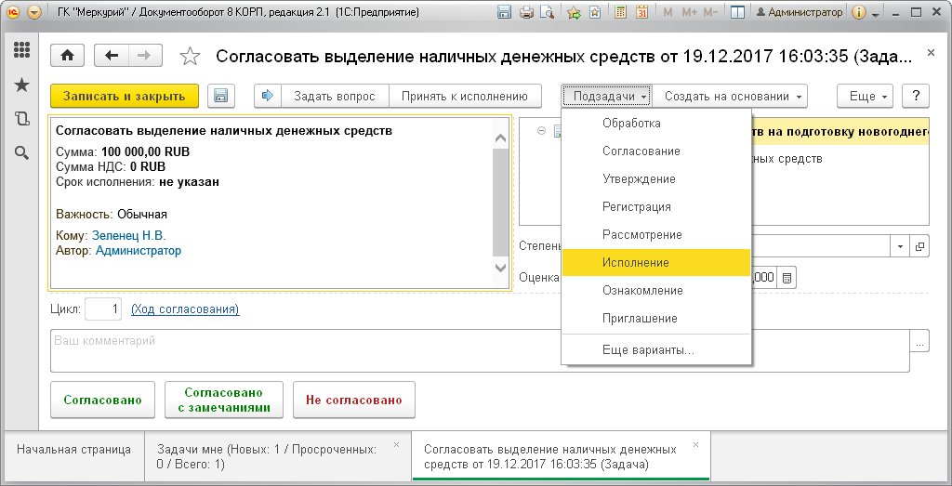Open the sections grid menu icon

(21, 50)
